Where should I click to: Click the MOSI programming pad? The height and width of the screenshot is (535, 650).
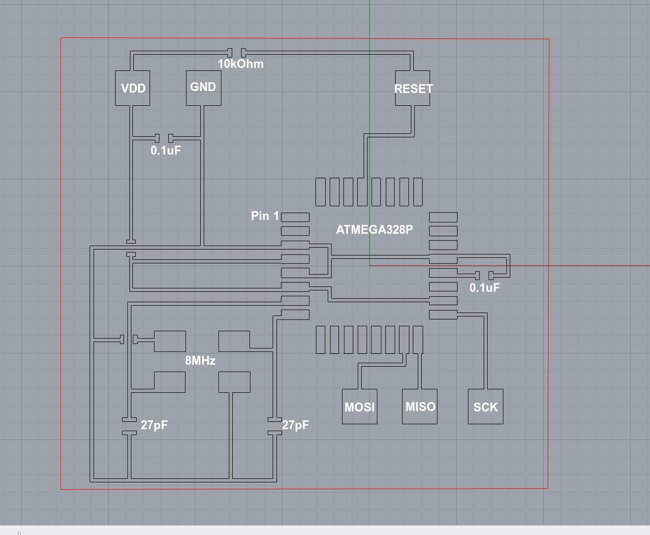click(x=359, y=406)
